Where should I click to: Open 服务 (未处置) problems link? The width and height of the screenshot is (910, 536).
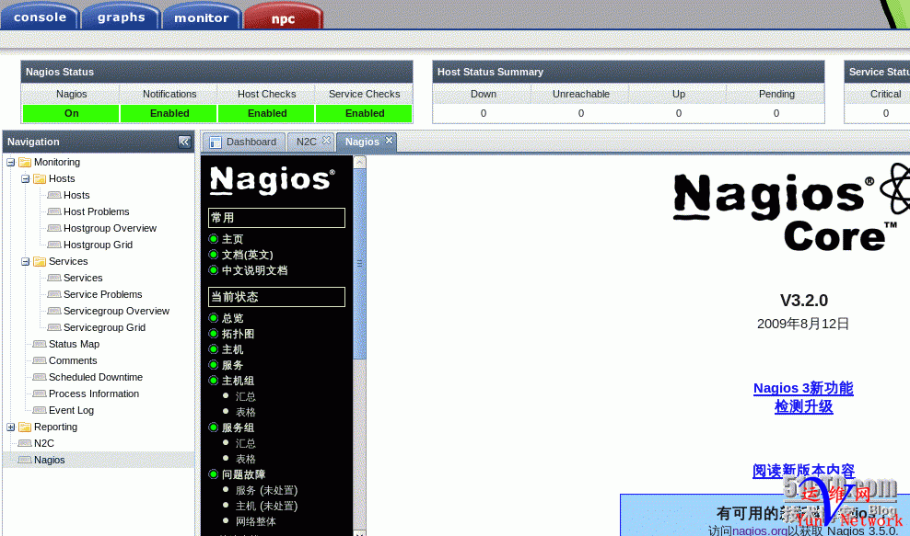point(266,490)
